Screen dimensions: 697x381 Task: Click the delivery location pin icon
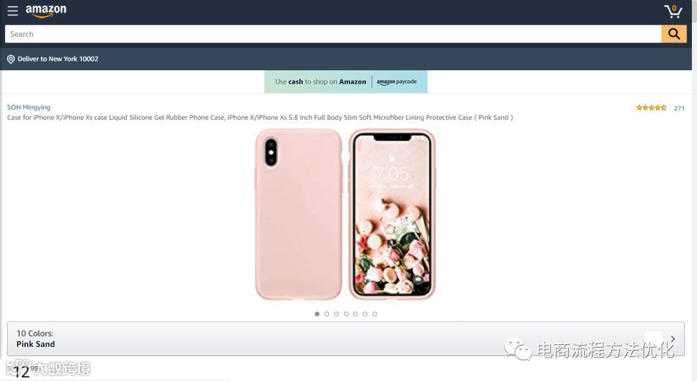tap(11, 59)
